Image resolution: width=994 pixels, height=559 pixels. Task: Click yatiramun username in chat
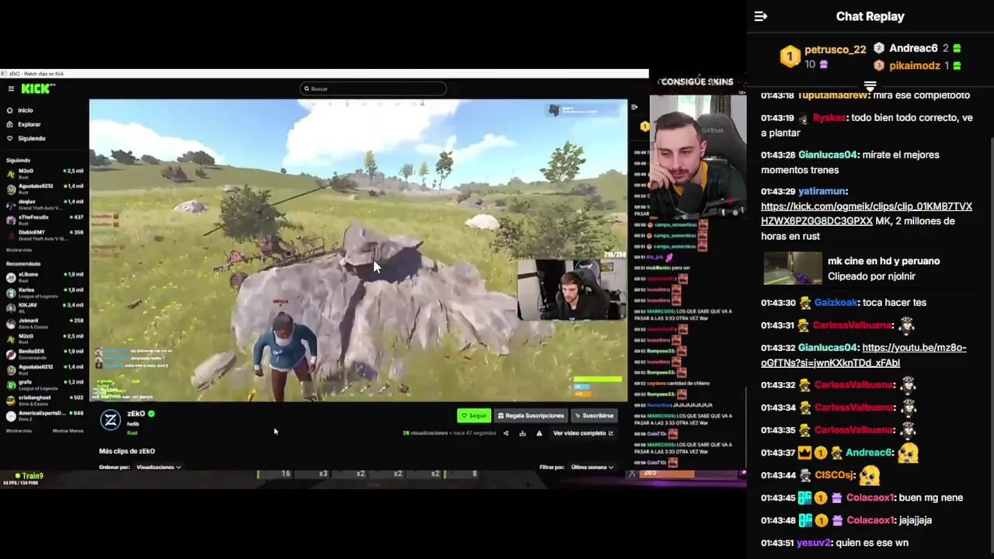point(822,192)
